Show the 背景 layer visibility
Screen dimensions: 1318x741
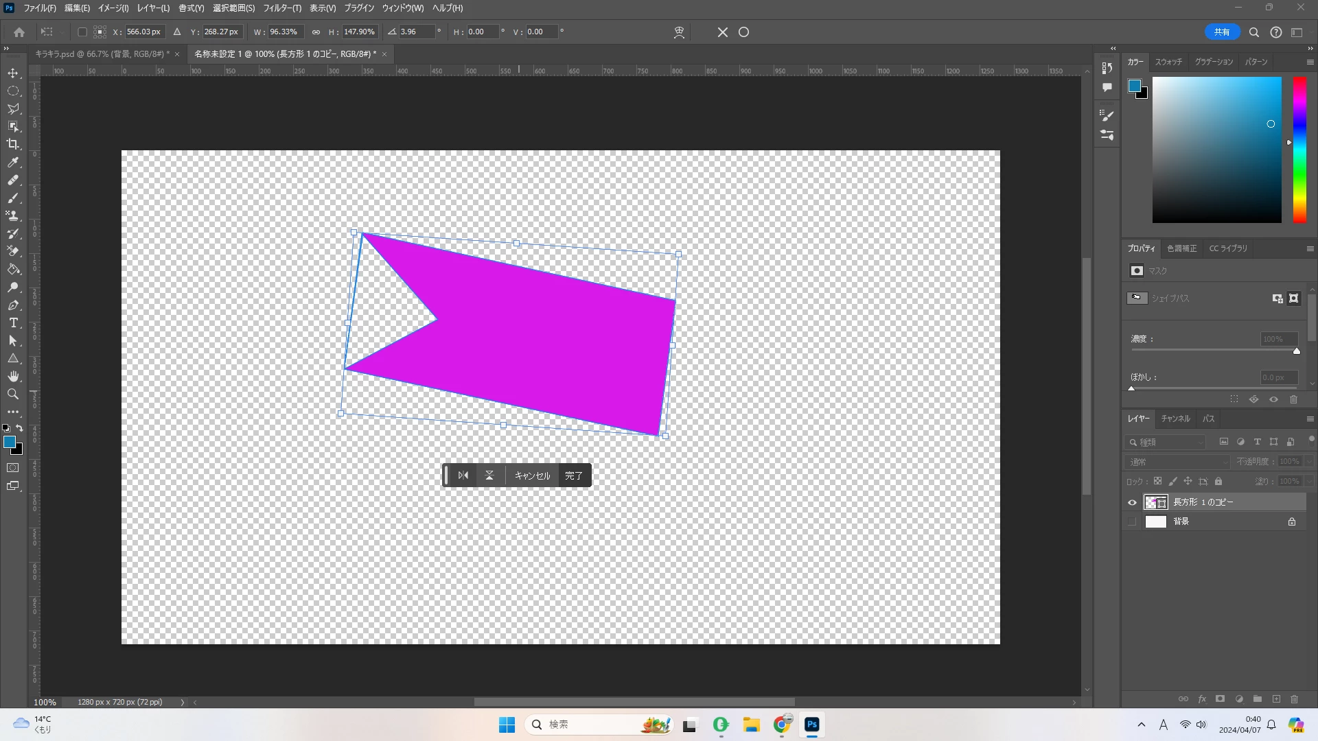(1132, 521)
